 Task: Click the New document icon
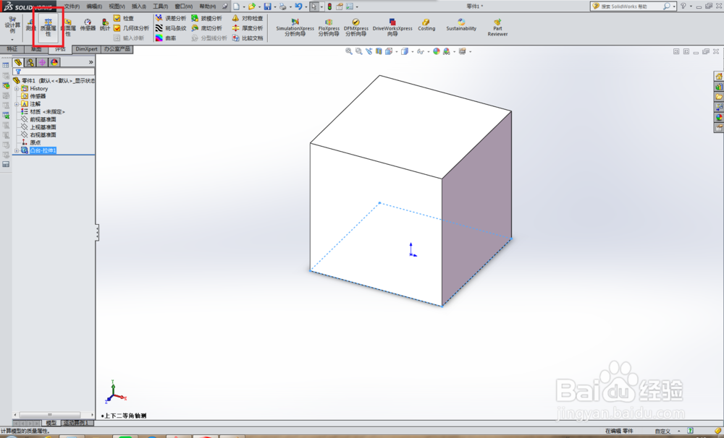point(237,7)
